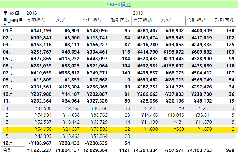This screenshot has width=239, height=155.
Task: Click cell ¥1,004,137 swap total
Action: 67,150
